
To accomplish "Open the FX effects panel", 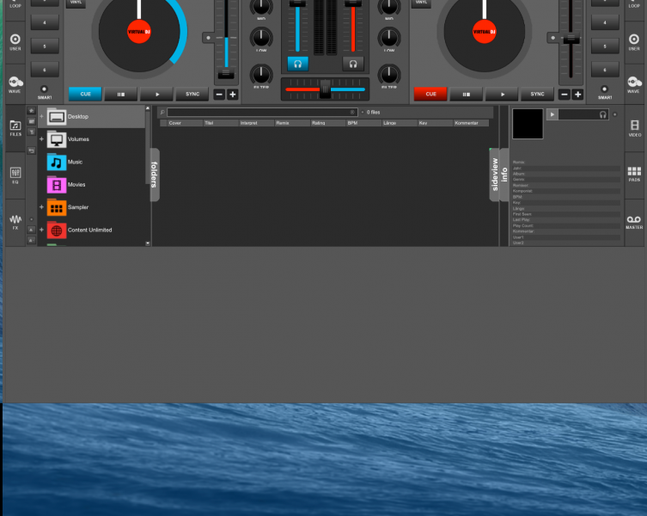I will [15, 222].
